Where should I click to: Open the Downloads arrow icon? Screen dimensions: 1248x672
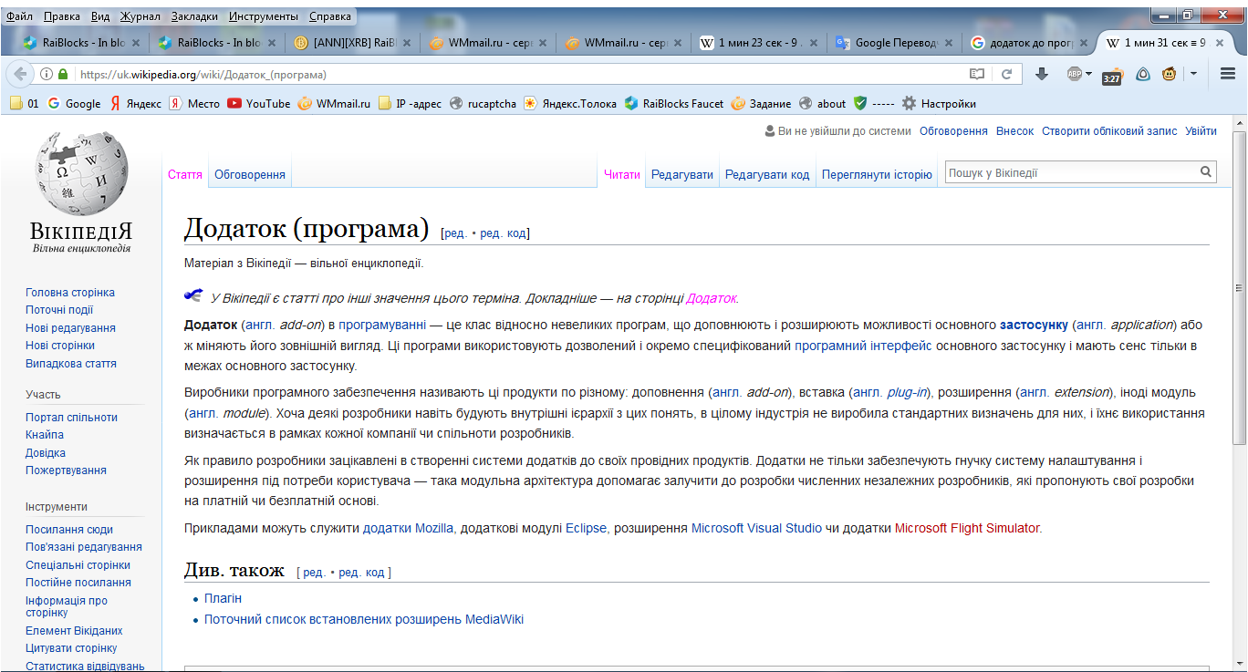[1041, 75]
